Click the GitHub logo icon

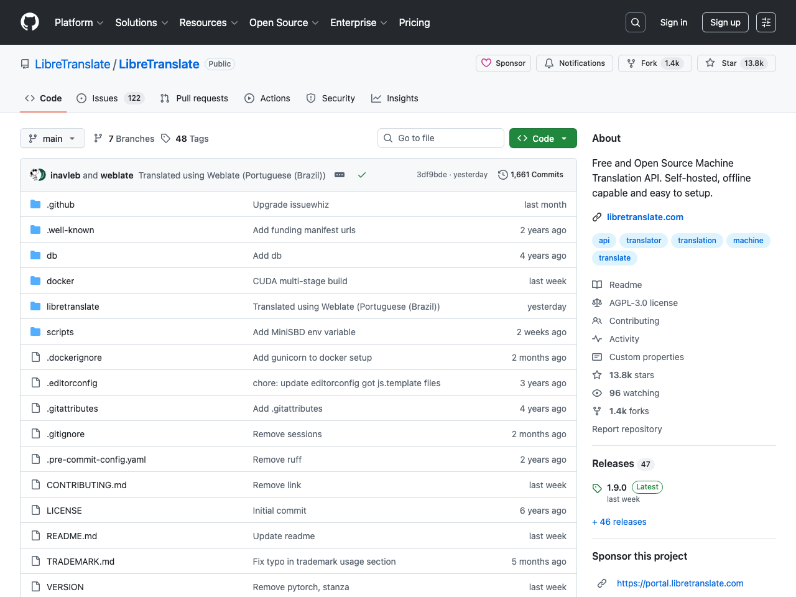click(x=30, y=22)
